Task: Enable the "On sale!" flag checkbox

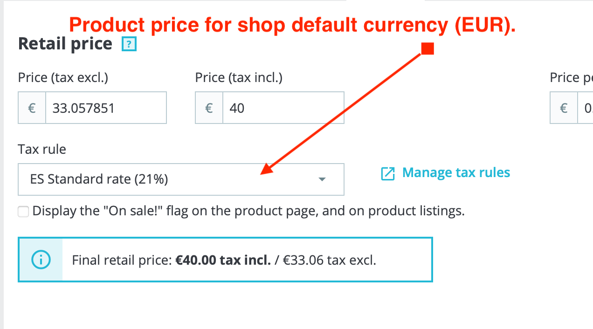Action: [x=23, y=212]
